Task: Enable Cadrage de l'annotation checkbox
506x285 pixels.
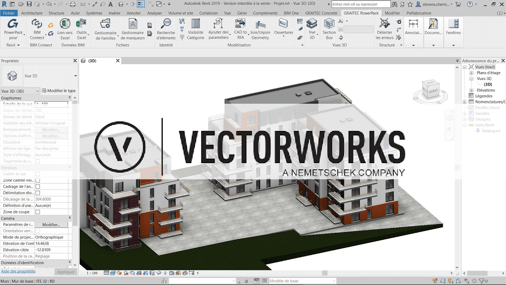Action: pos(38,187)
